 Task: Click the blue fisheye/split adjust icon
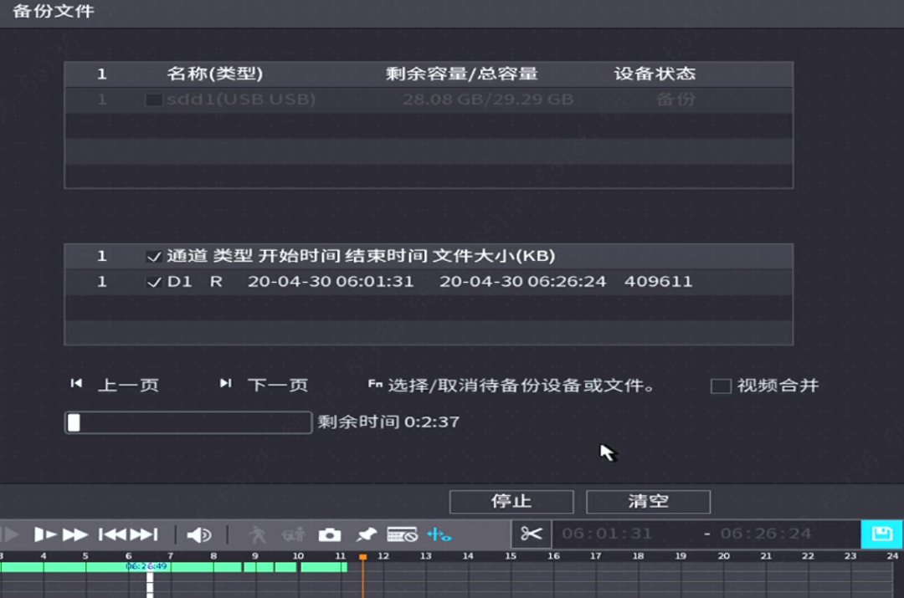click(439, 535)
